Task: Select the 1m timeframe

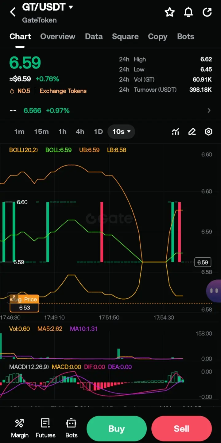Action: pyautogui.click(x=19, y=132)
